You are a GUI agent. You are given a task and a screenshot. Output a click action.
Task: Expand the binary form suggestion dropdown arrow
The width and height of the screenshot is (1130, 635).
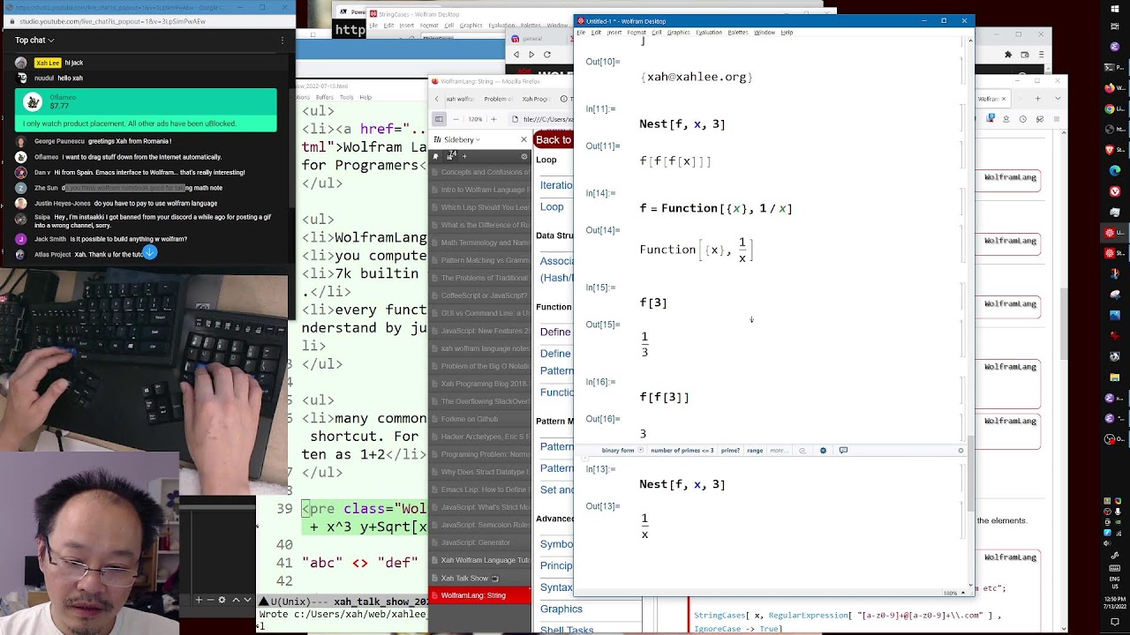click(641, 451)
